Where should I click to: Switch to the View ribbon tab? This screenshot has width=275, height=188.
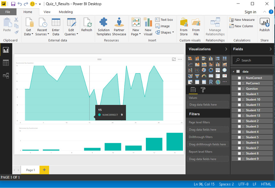(47, 12)
